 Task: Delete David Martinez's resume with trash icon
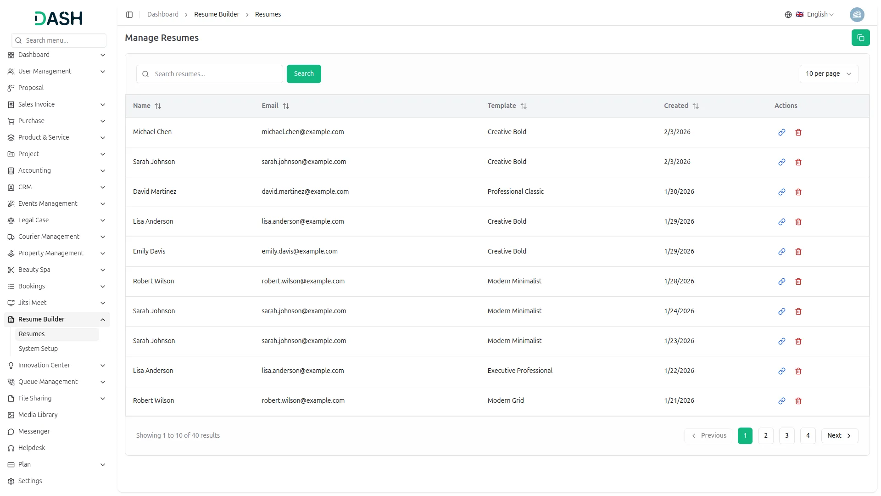pyautogui.click(x=798, y=192)
